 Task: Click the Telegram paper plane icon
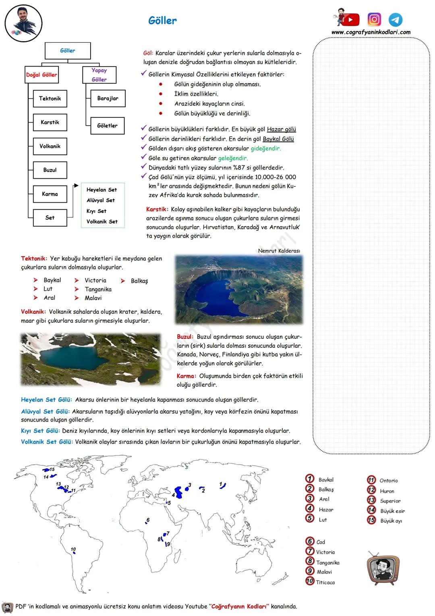point(395,19)
